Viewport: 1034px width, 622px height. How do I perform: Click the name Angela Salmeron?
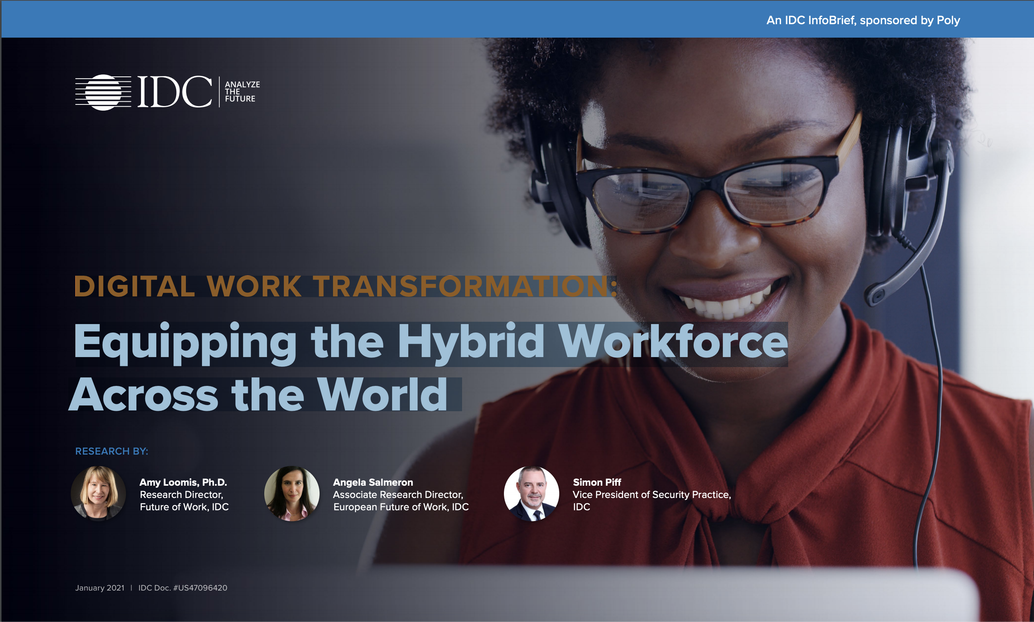tap(373, 482)
